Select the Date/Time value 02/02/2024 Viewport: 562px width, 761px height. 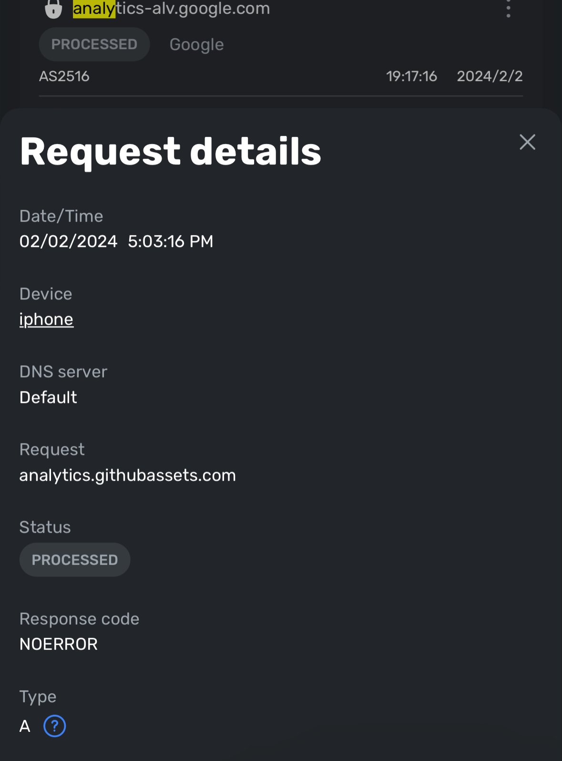click(69, 241)
